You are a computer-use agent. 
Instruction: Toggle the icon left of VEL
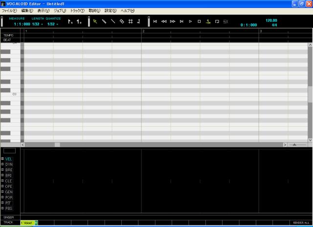2,159
